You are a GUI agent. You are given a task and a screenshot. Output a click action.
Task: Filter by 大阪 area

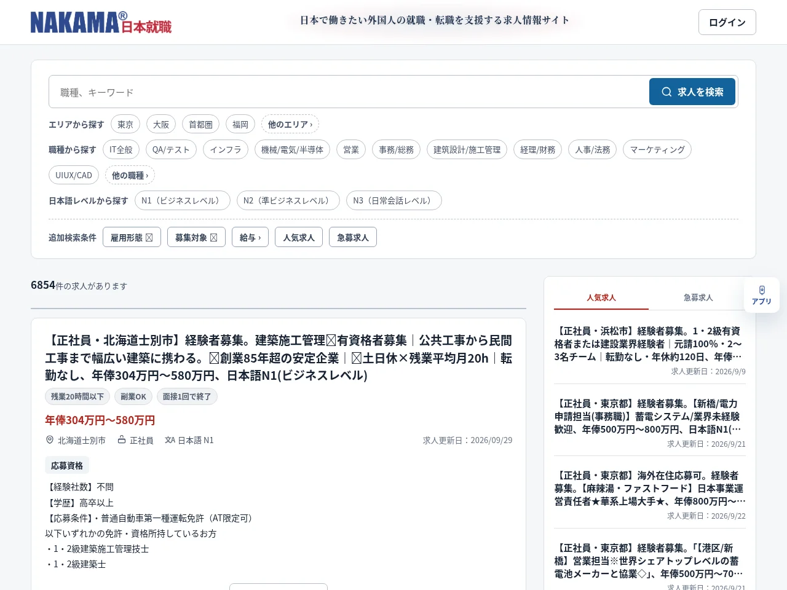coord(161,124)
